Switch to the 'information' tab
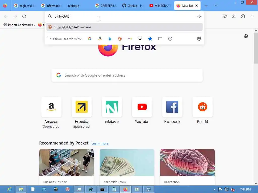This screenshot has width=258, height=193. click(x=51, y=6)
